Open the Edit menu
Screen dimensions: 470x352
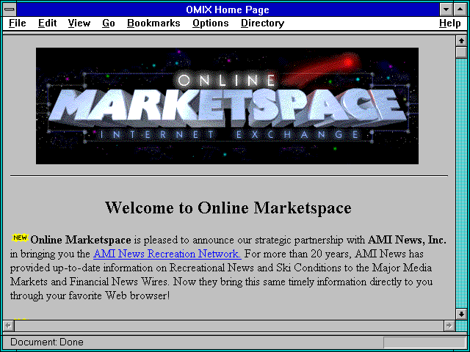(47, 23)
